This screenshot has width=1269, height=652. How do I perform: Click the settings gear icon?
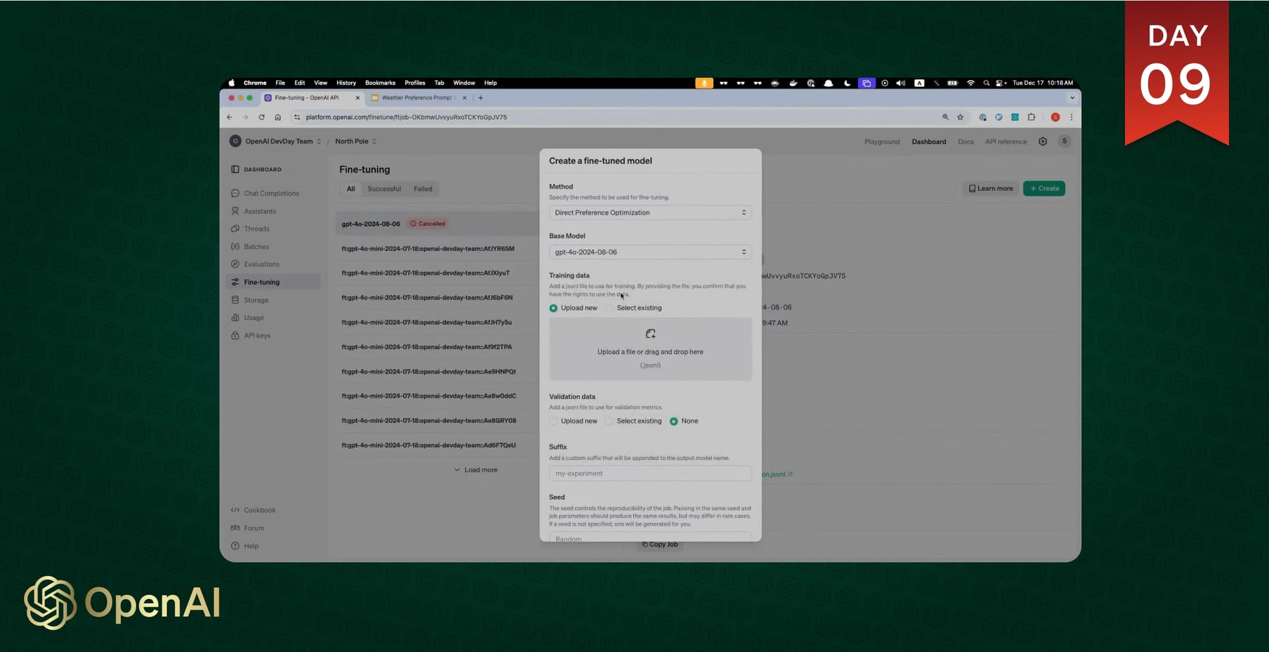(x=1042, y=141)
